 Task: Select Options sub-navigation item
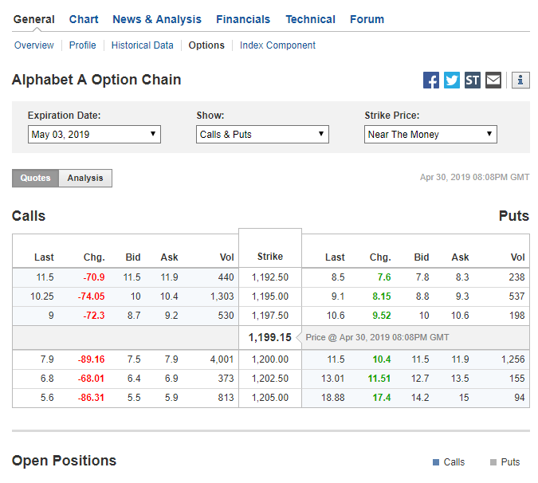coord(206,45)
